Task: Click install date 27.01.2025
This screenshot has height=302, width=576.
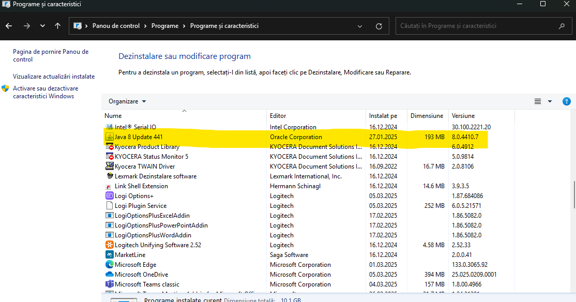Action: point(383,137)
